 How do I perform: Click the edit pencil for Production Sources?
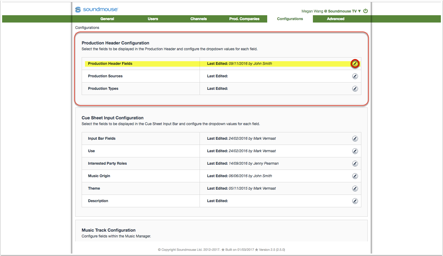point(355,76)
